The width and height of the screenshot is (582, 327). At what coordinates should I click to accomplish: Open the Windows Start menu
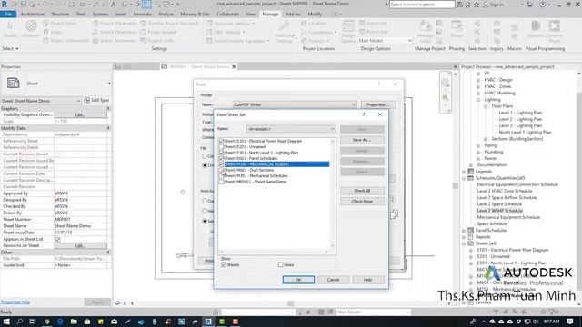[6, 322]
